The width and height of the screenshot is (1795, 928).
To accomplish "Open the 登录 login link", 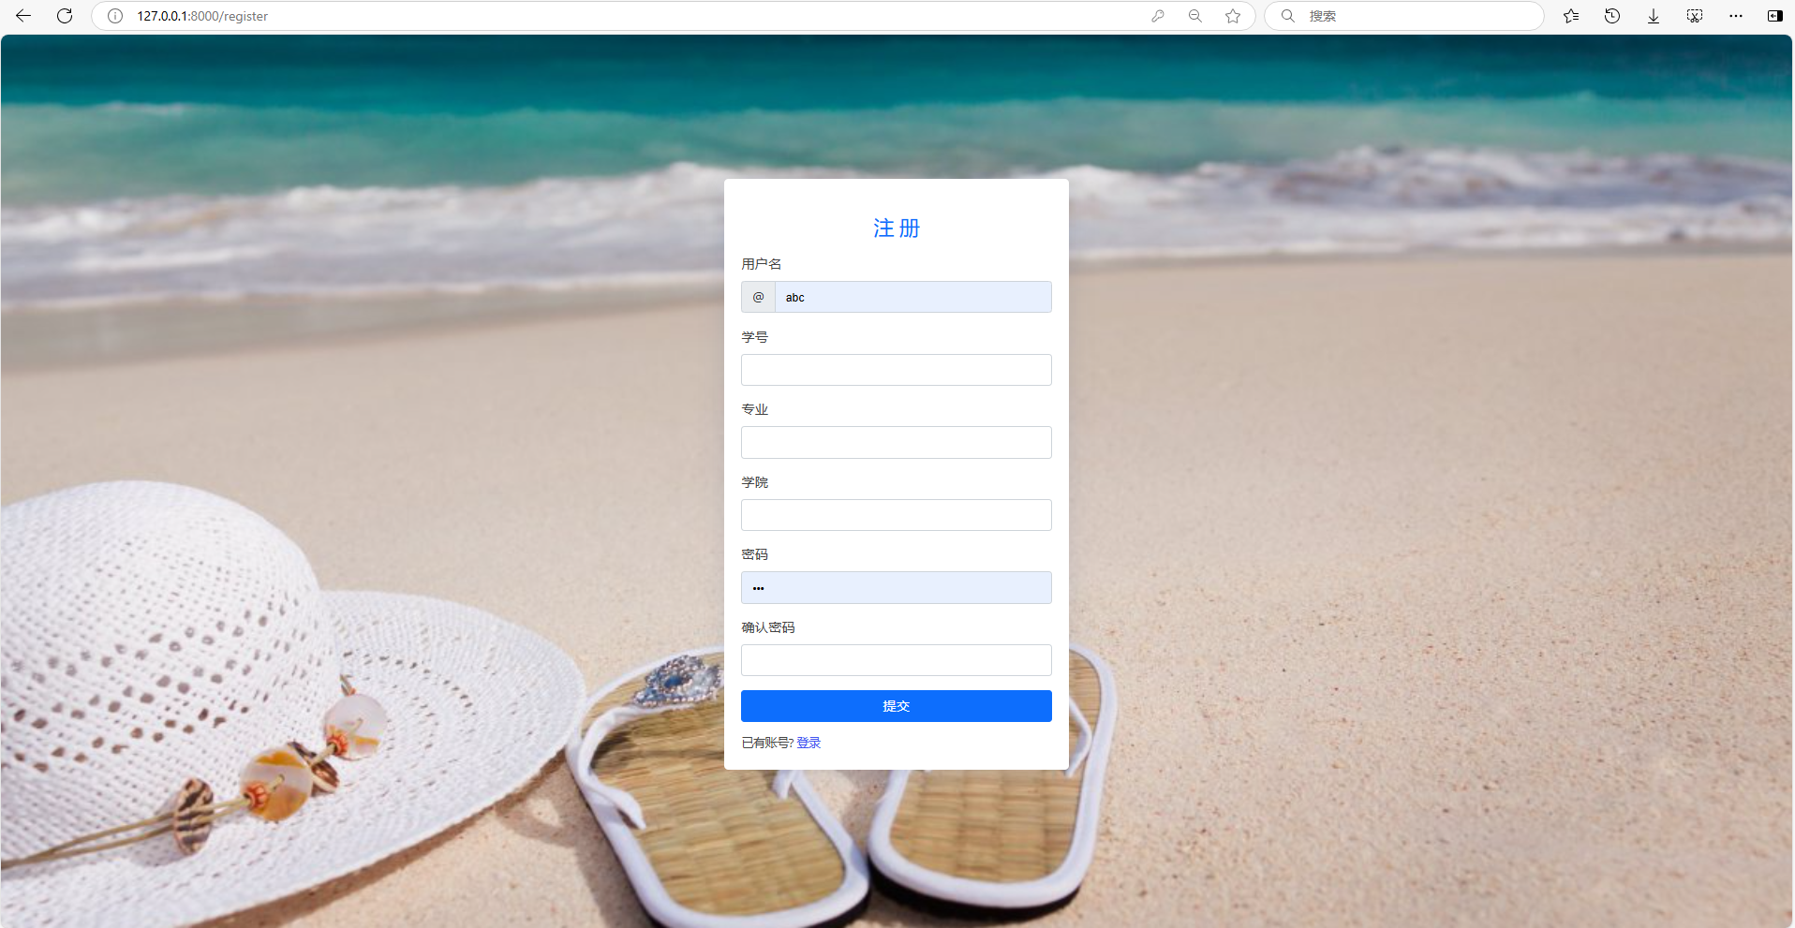I will (x=808, y=743).
